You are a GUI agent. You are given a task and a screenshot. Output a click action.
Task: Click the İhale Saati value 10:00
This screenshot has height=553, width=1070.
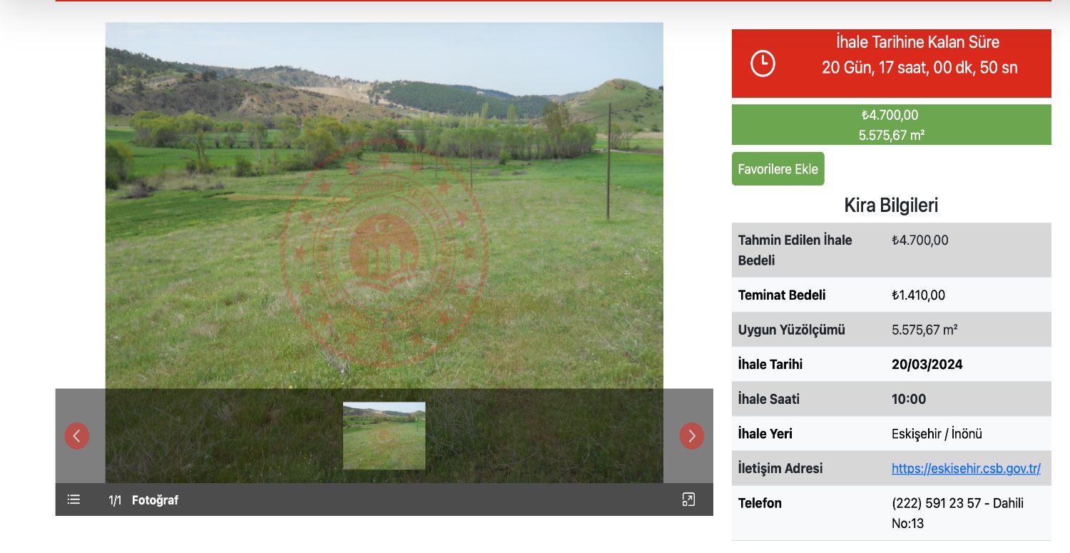tap(908, 400)
